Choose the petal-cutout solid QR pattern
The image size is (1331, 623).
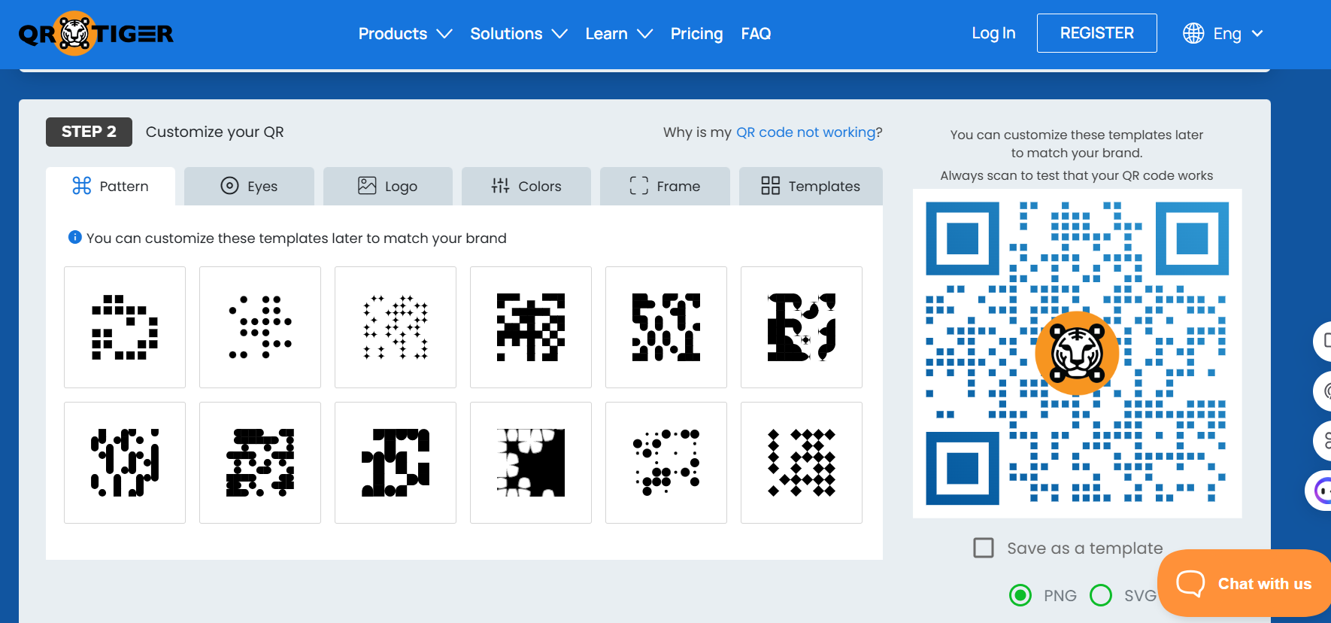click(531, 463)
